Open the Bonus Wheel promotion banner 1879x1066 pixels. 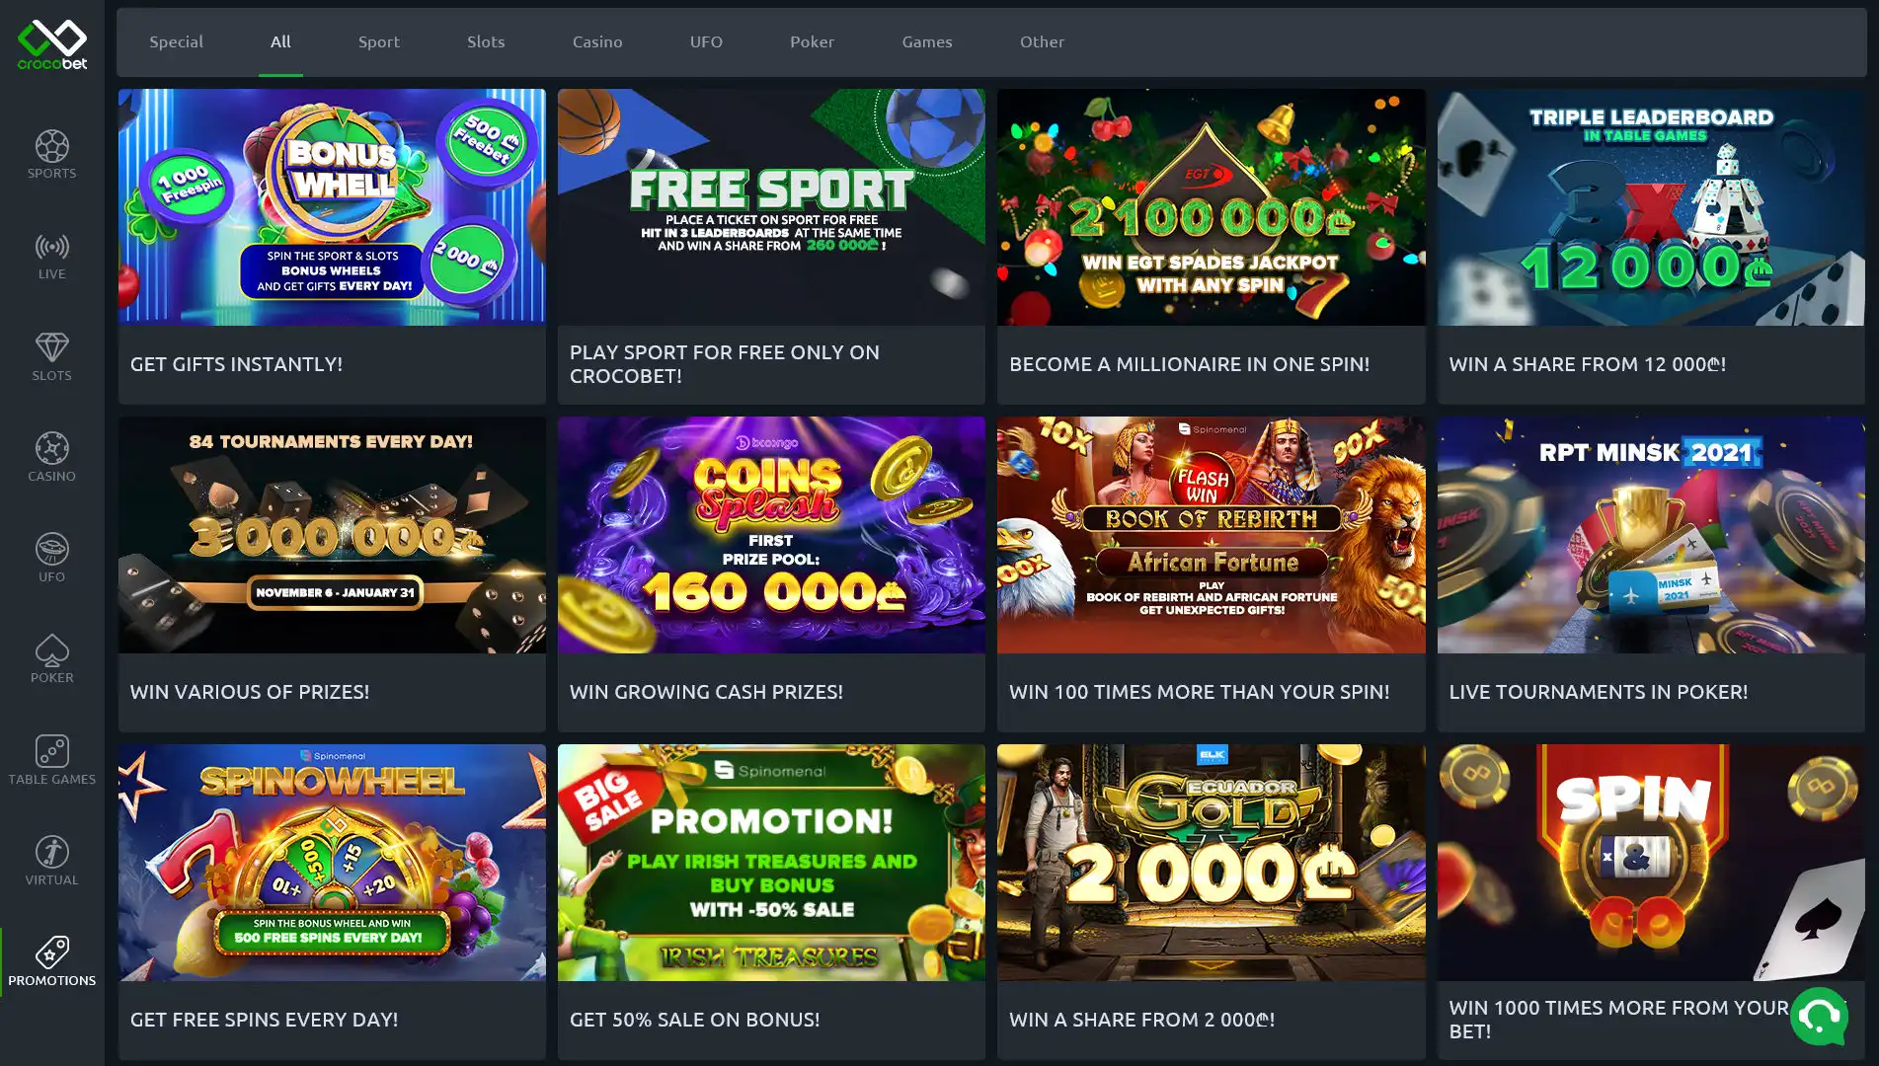[x=332, y=207]
